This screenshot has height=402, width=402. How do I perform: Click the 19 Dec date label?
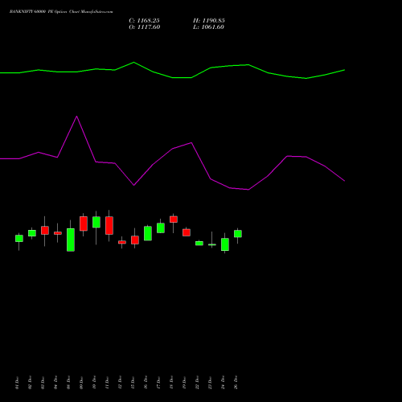coord(184,383)
